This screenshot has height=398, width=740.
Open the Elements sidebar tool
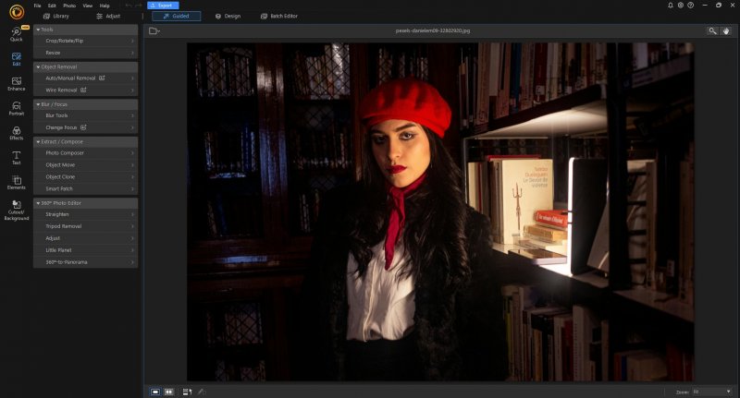(17, 183)
